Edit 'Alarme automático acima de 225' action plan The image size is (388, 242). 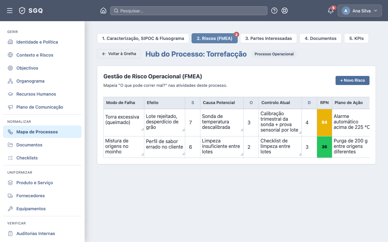pyautogui.click(x=351, y=122)
